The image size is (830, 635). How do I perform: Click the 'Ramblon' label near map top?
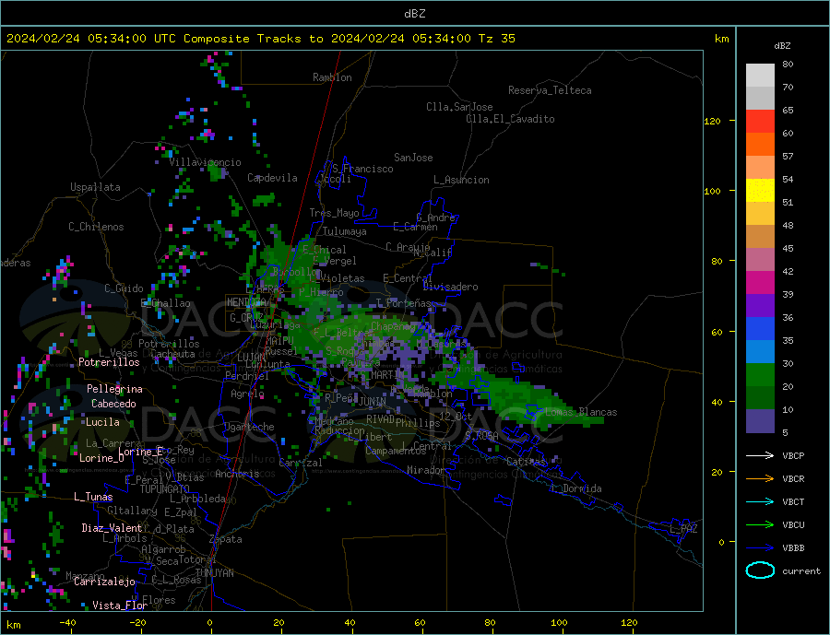tap(332, 77)
